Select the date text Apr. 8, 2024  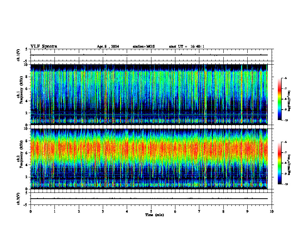click(108, 46)
